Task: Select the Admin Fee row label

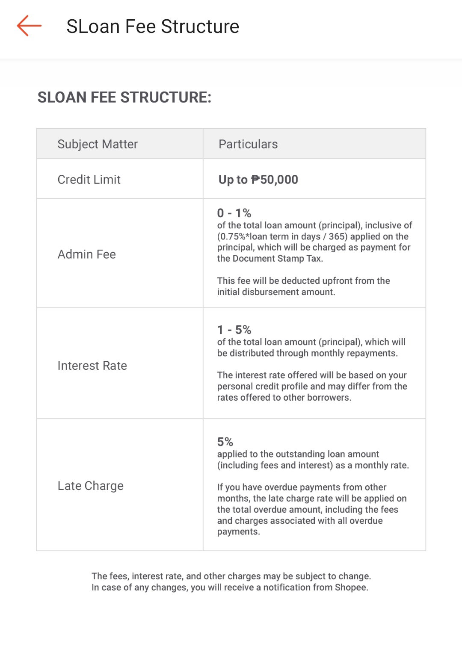Action: (x=87, y=254)
